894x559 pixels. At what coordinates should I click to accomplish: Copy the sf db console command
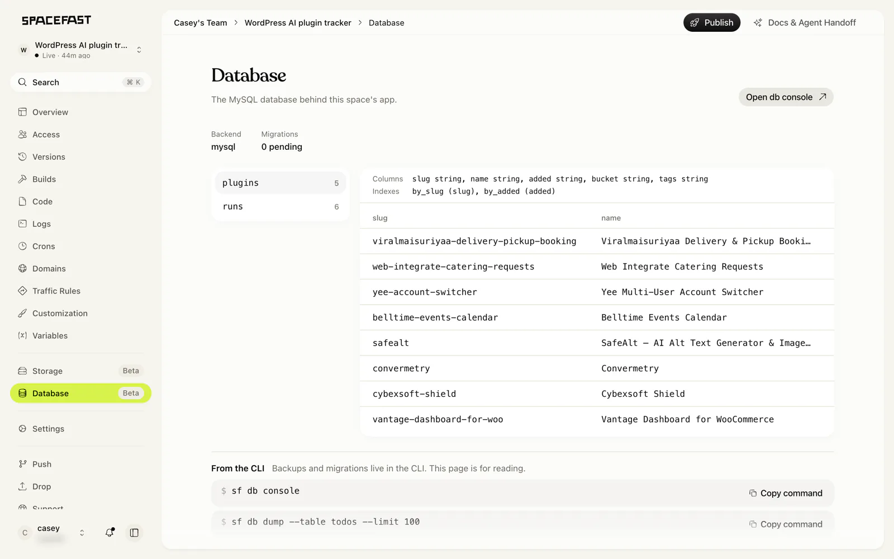(786, 493)
